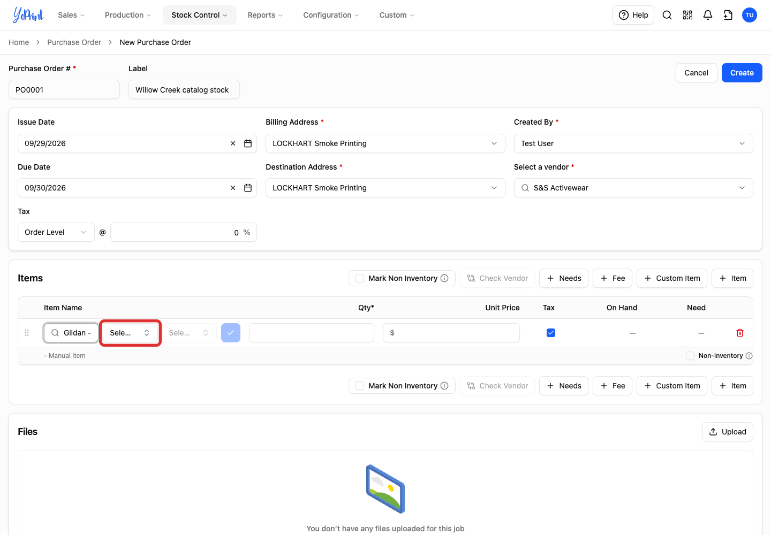Click info icon next to top Mark Non Inventory
The height and width of the screenshot is (535, 771).
pos(444,278)
